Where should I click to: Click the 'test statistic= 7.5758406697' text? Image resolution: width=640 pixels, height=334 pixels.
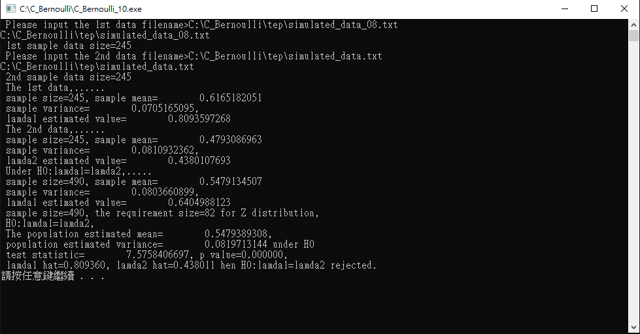point(97,255)
